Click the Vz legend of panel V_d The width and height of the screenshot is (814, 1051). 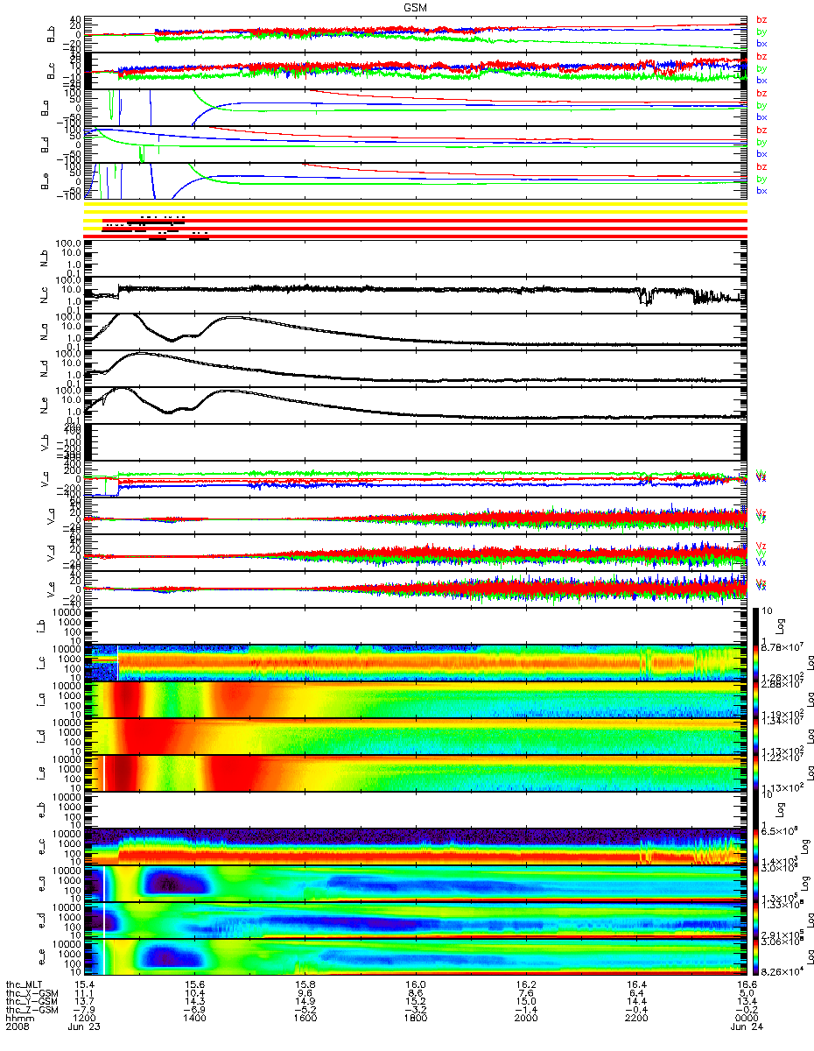(x=761, y=546)
